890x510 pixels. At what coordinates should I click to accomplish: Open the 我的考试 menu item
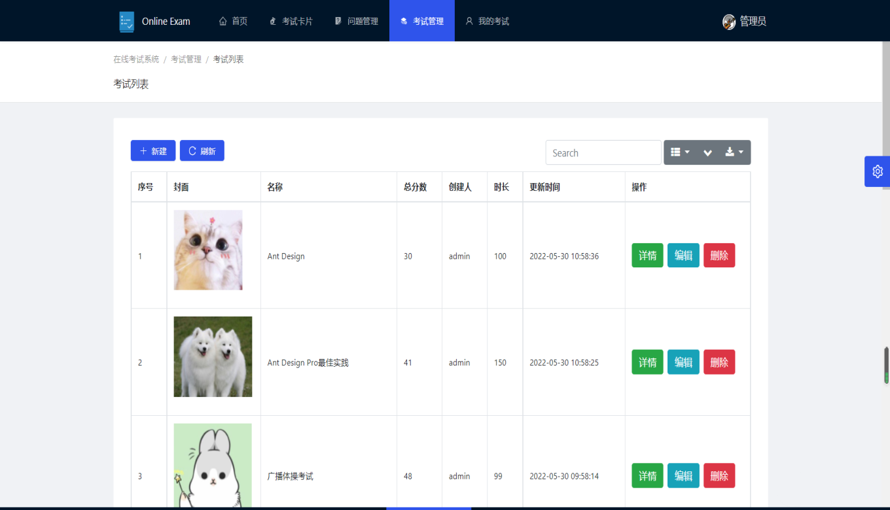click(x=488, y=21)
